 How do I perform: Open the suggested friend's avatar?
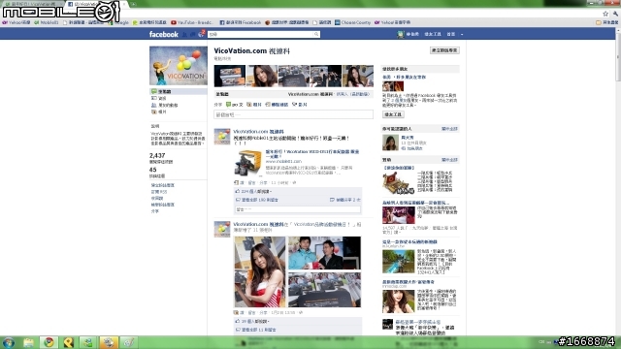coord(390,143)
